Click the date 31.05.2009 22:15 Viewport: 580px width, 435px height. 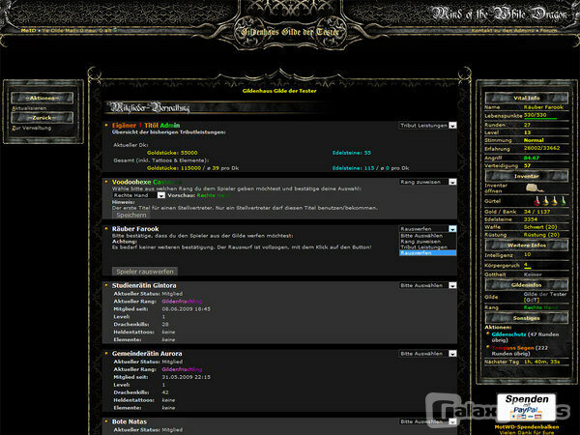point(186,377)
